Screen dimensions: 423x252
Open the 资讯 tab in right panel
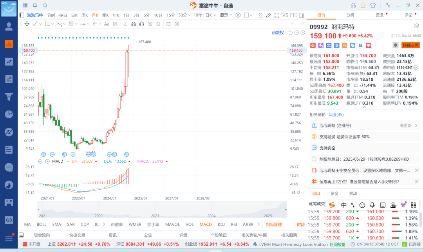coord(379,15)
